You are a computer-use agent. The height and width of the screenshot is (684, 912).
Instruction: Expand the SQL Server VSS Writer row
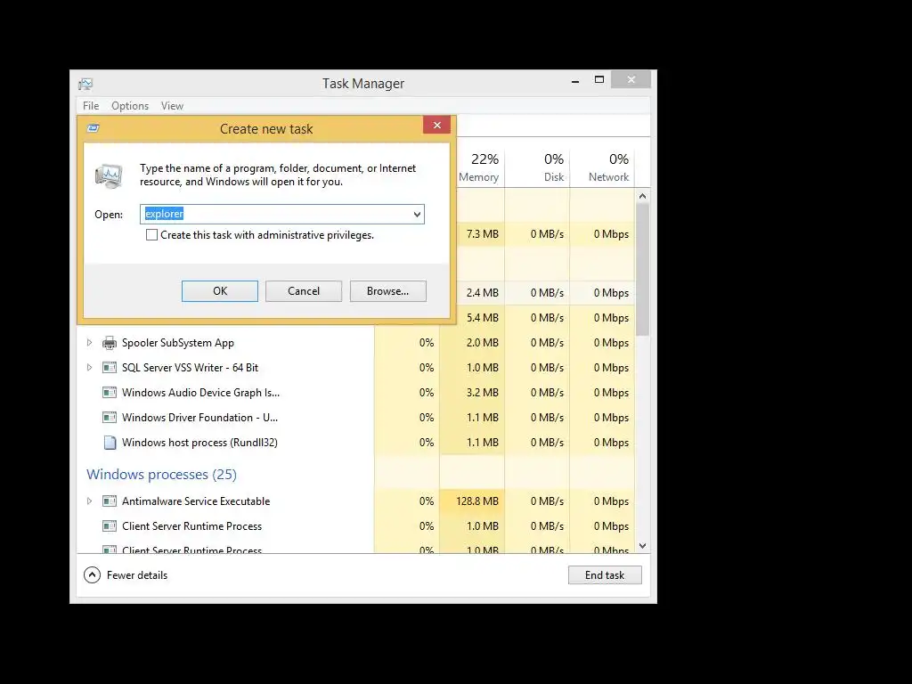coord(90,368)
